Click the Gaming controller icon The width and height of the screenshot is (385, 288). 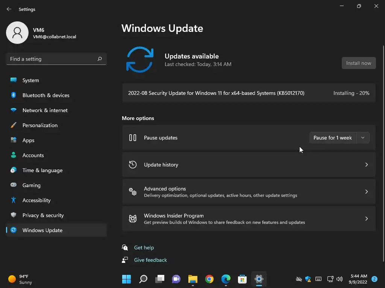tap(14, 185)
